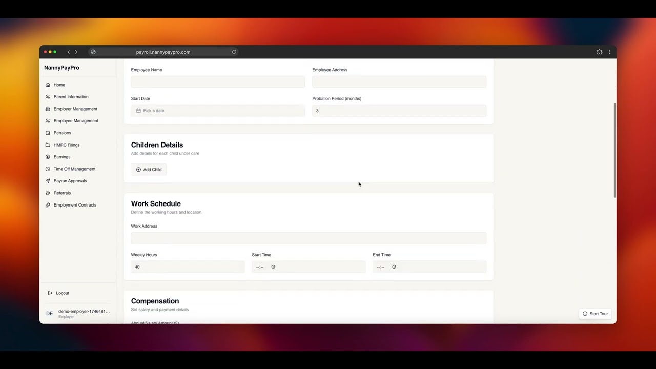The width and height of the screenshot is (656, 369).
Task: Click the calendar icon in Start Date
Action: [138, 111]
